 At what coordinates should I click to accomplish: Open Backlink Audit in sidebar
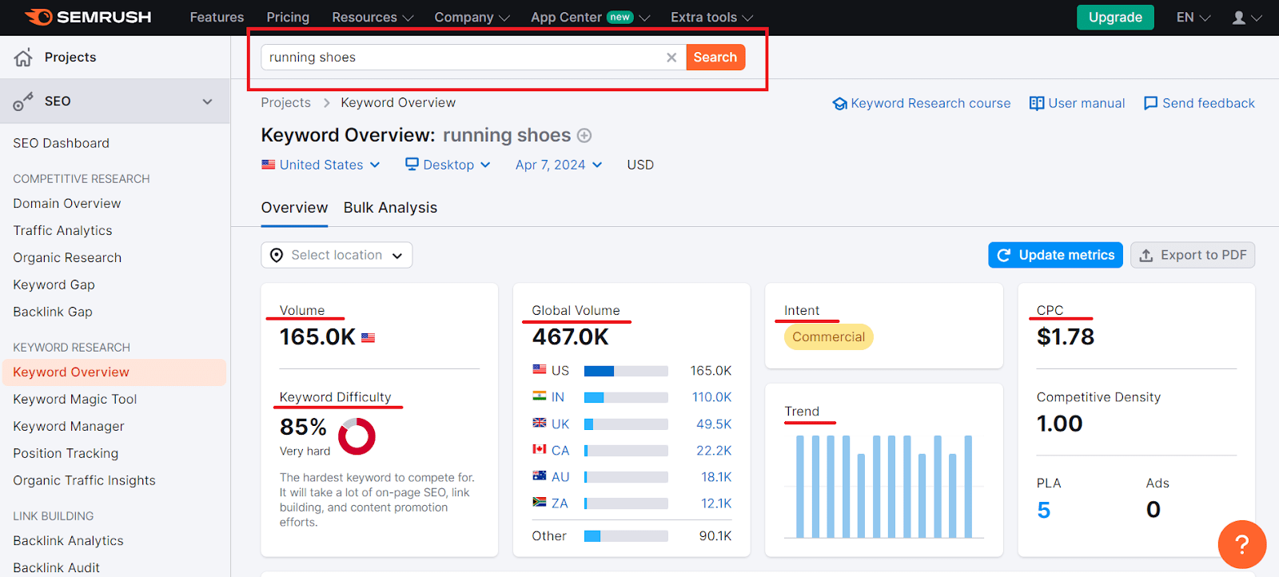tap(56, 567)
